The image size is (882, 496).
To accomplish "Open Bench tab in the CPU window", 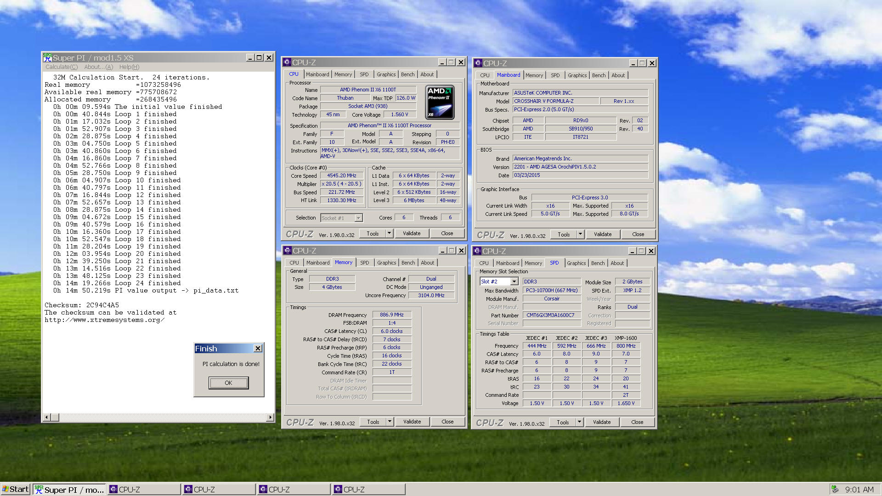I will (408, 74).
